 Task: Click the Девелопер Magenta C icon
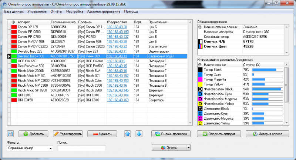point(200,119)
